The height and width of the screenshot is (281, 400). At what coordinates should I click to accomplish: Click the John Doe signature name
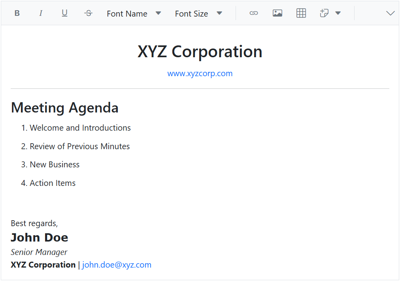tap(39, 237)
